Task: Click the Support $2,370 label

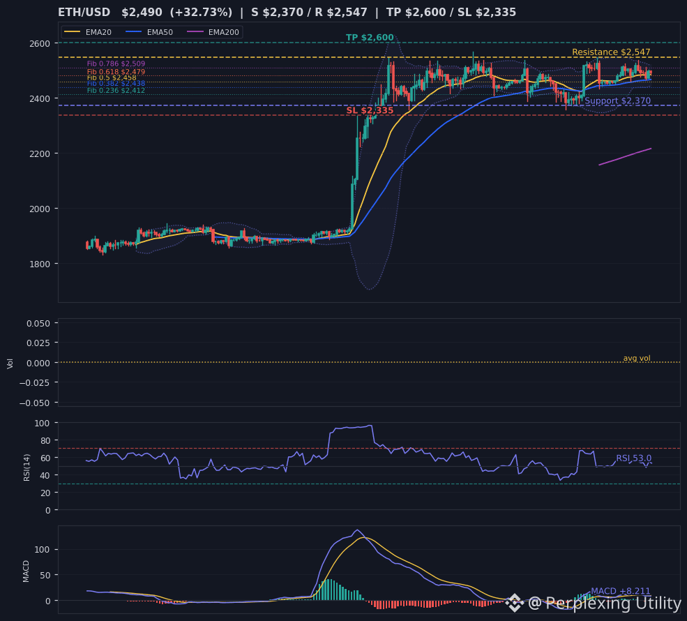Action: click(618, 100)
